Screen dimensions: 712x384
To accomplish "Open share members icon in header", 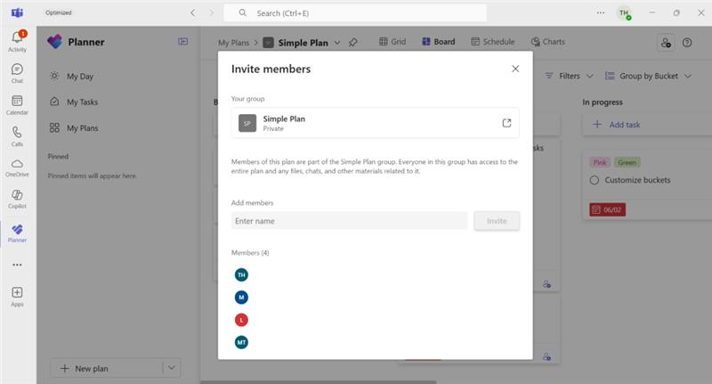I will pos(666,43).
